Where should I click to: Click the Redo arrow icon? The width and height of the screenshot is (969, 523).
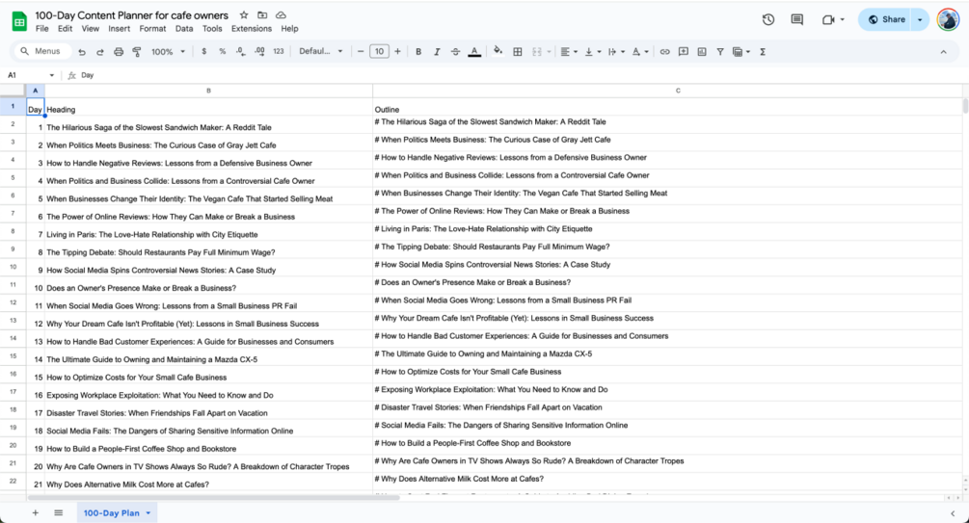[x=100, y=52]
